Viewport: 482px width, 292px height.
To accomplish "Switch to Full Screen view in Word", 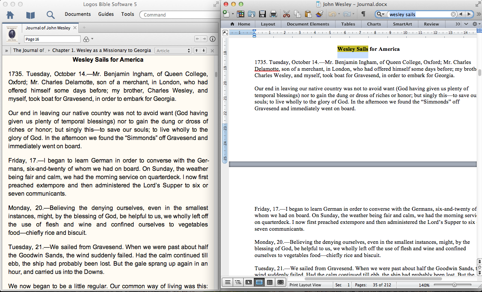I will (280, 282).
